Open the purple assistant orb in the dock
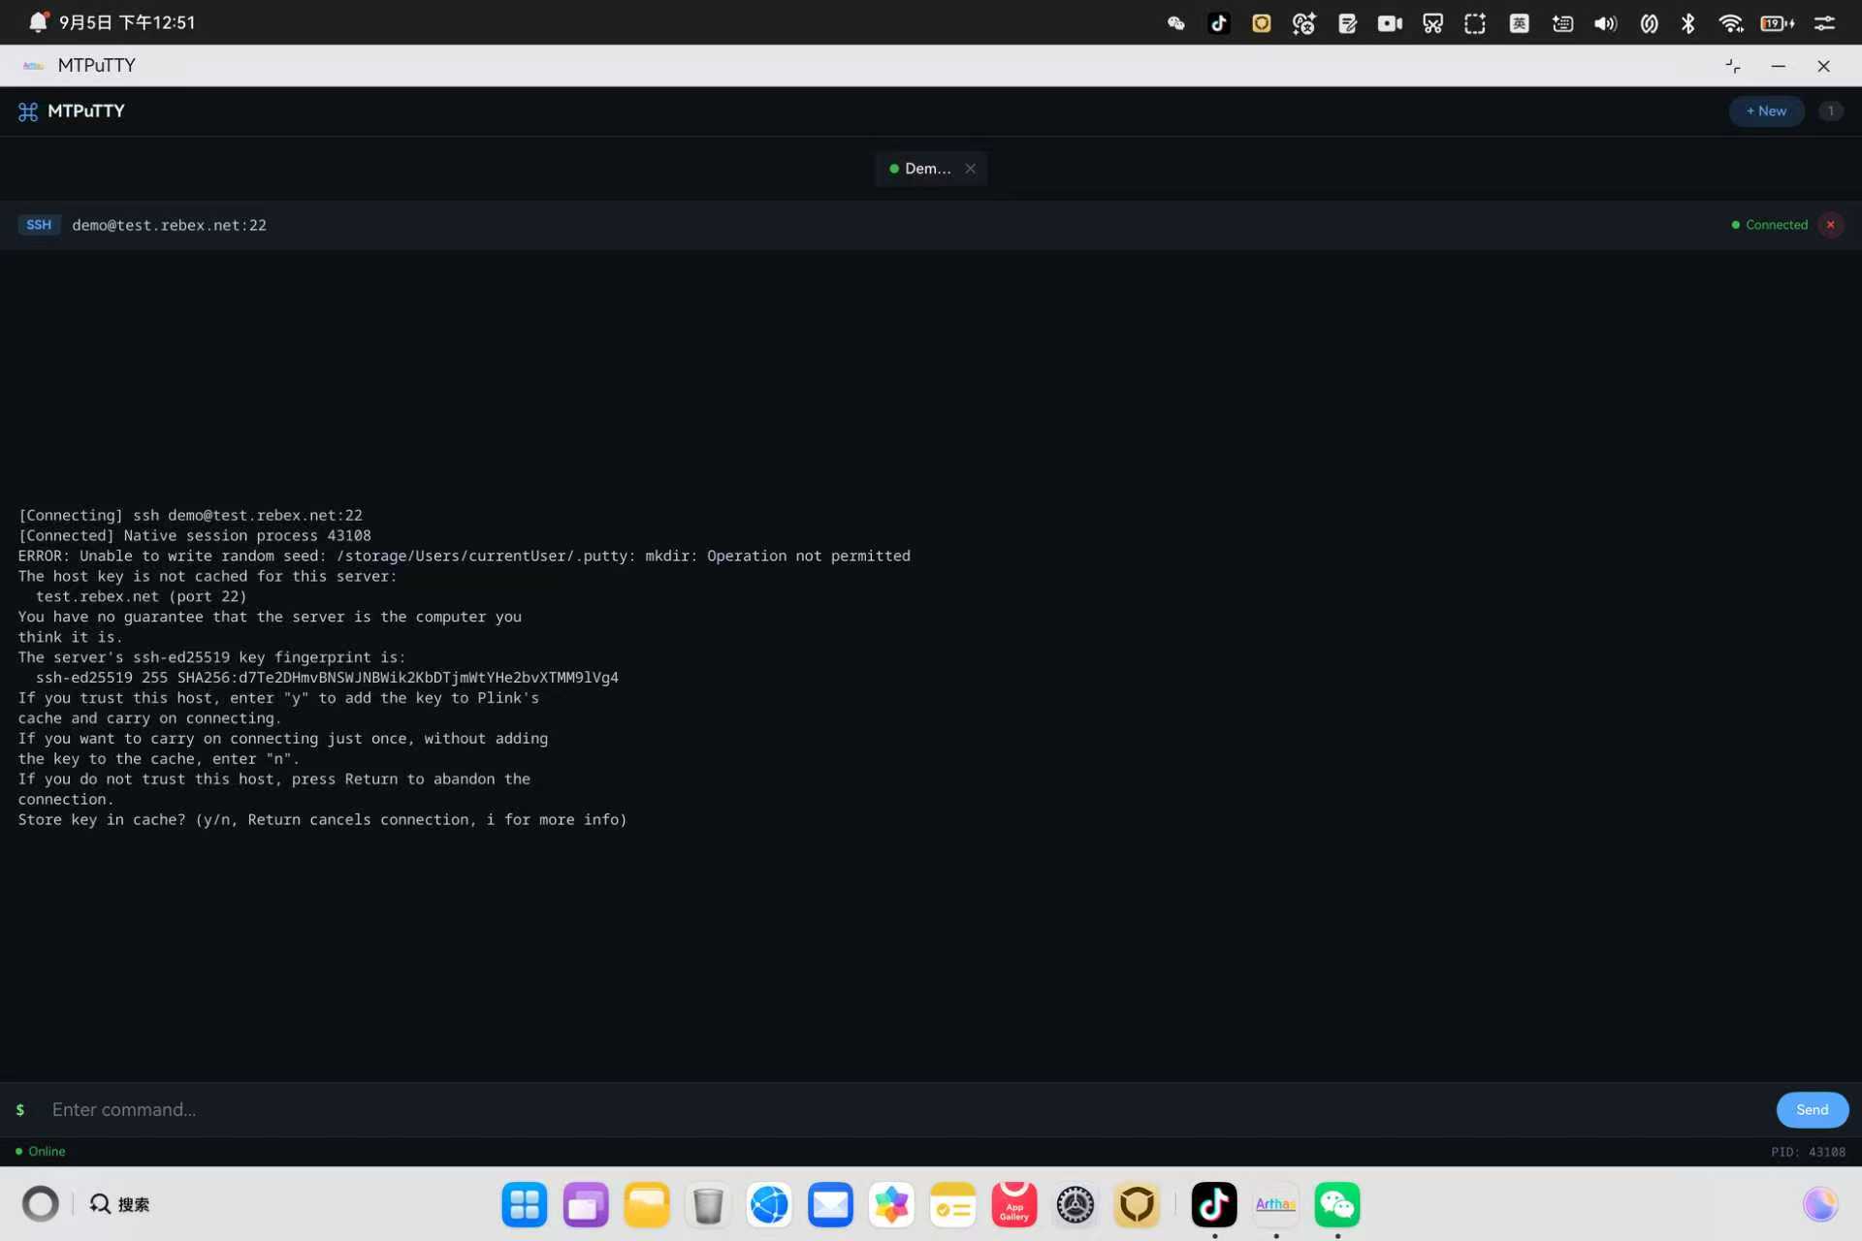This screenshot has height=1241, width=1862. (1820, 1204)
